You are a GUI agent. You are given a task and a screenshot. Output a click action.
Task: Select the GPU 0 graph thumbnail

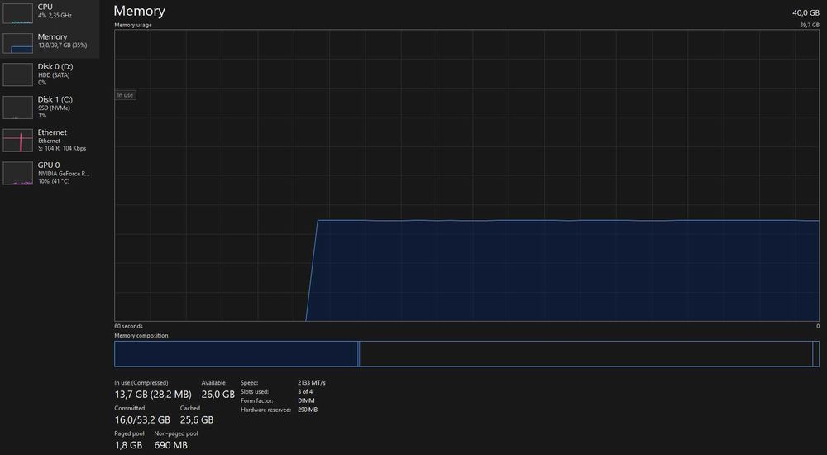[x=18, y=173]
